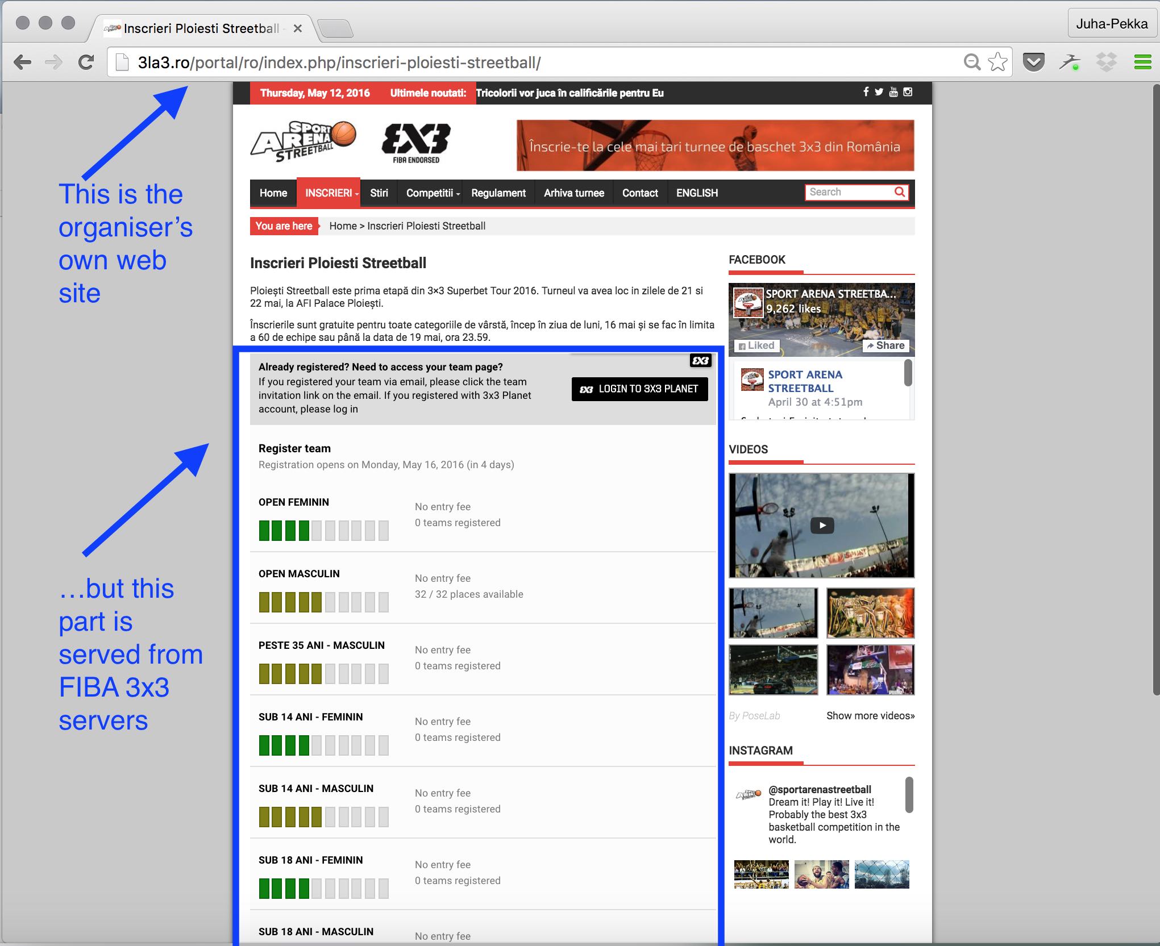This screenshot has width=1160, height=946.
Task: Click the OPEN FEMININ capacity bar
Action: pyautogui.click(x=323, y=531)
